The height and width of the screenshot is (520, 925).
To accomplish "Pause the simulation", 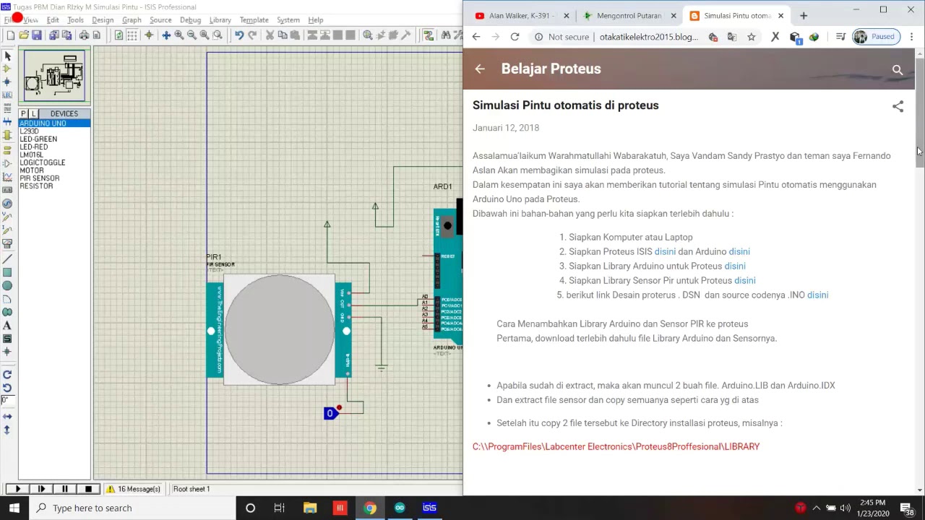I will (64, 489).
